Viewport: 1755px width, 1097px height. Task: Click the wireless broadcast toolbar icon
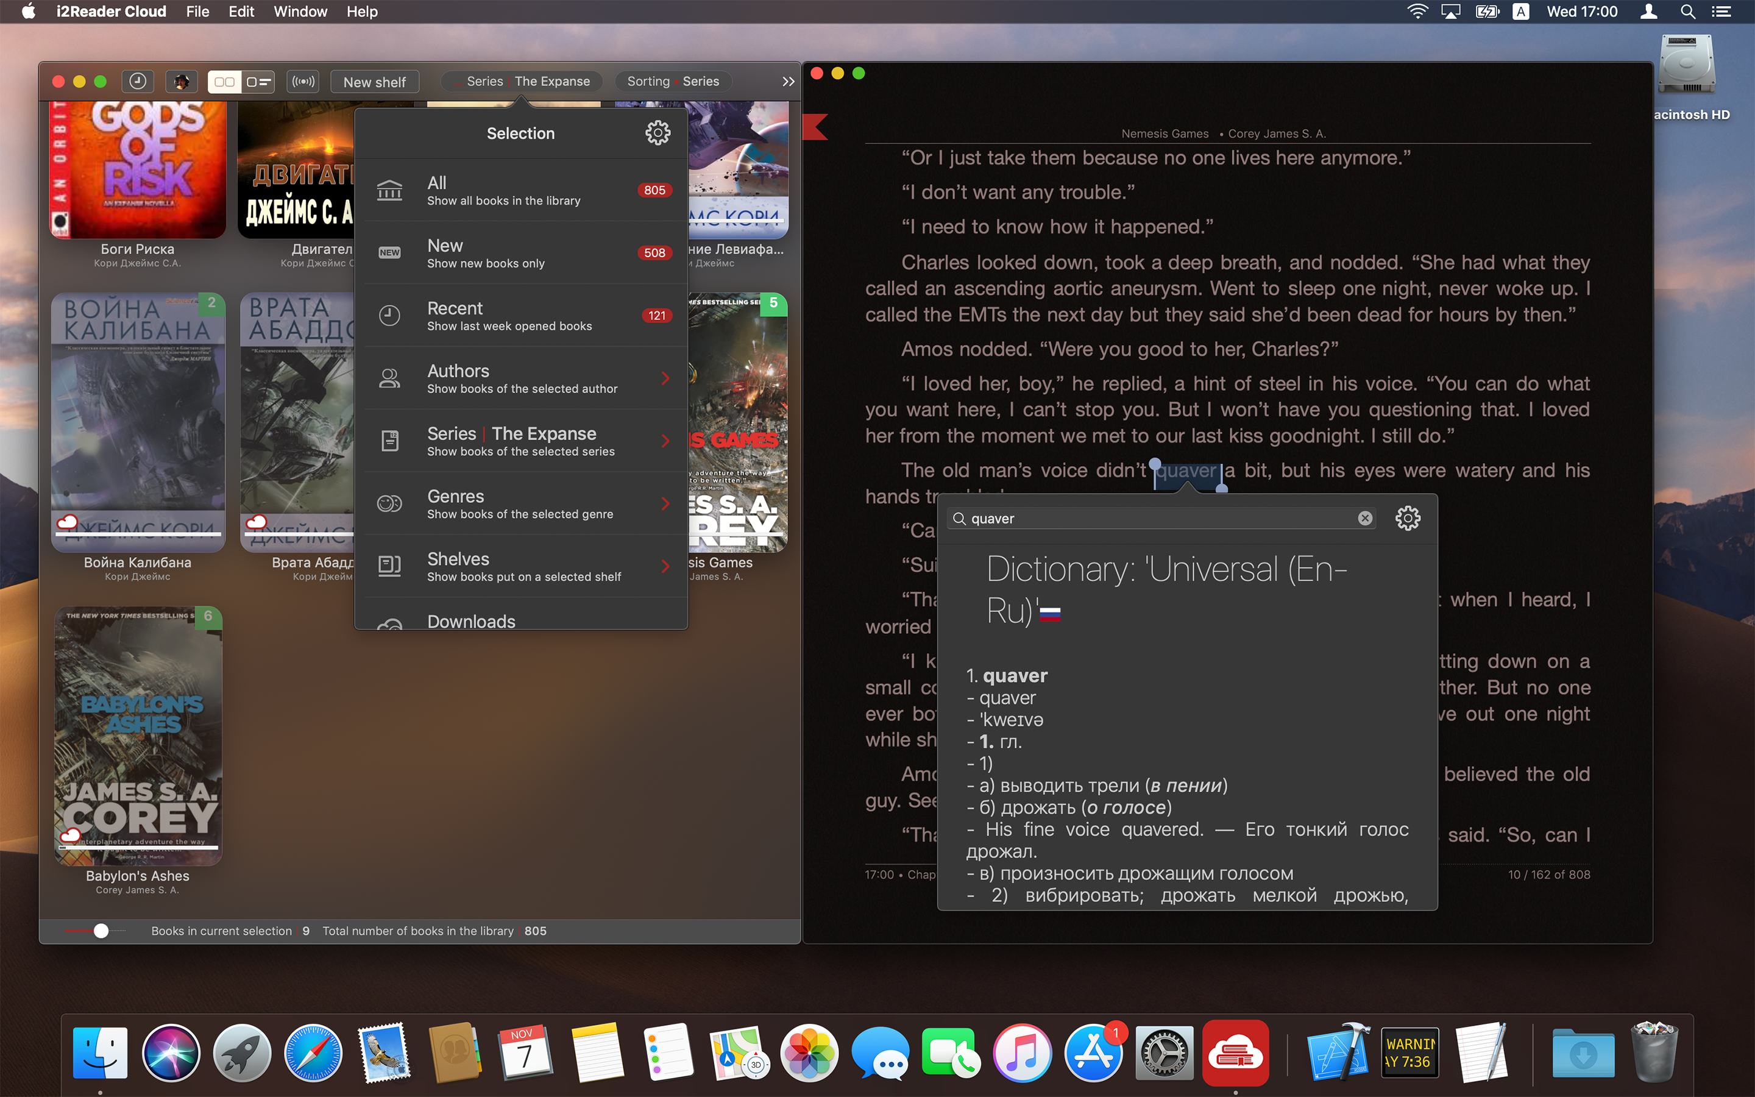pyautogui.click(x=303, y=81)
